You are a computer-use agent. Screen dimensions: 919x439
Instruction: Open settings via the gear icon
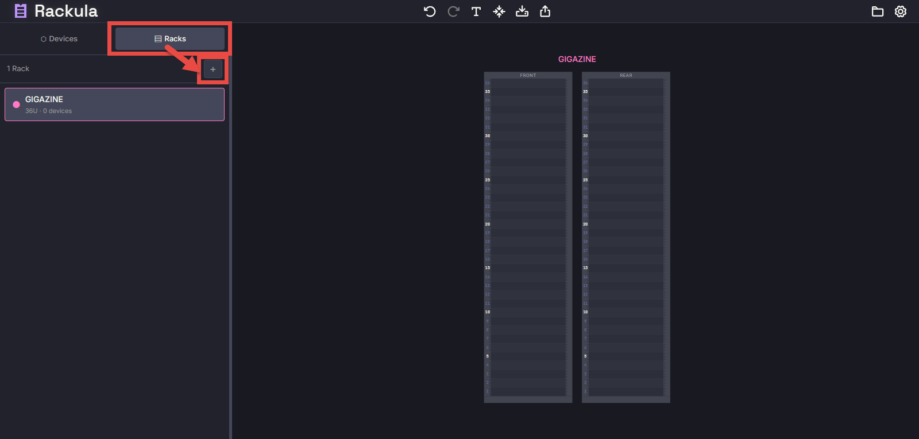tap(901, 11)
